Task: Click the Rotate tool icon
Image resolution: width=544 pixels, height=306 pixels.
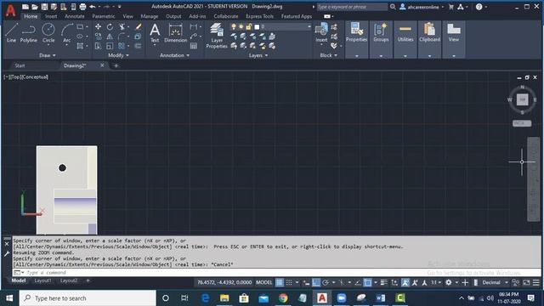Action: tap(110, 26)
